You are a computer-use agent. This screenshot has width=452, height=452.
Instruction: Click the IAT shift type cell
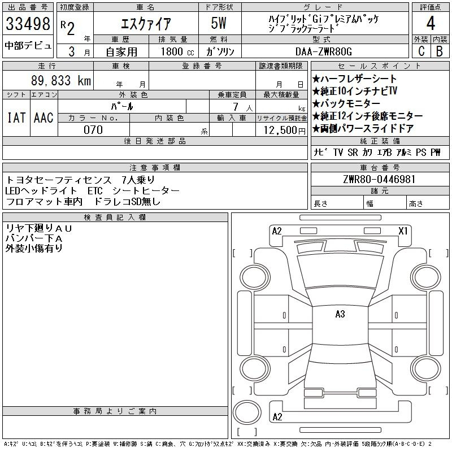(x=16, y=118)
